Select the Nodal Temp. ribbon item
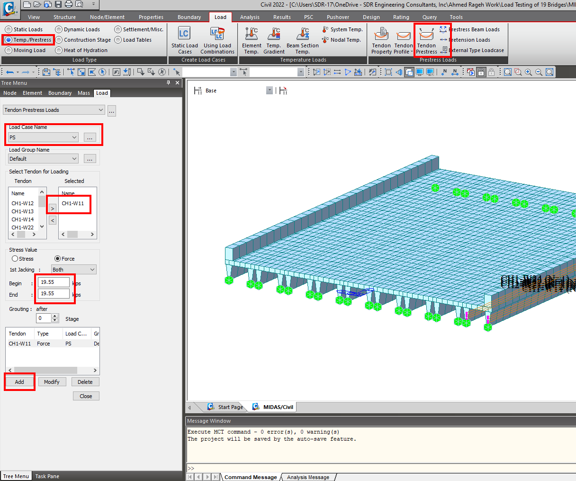Screen dimensions: 576x481 click(342, 40)
